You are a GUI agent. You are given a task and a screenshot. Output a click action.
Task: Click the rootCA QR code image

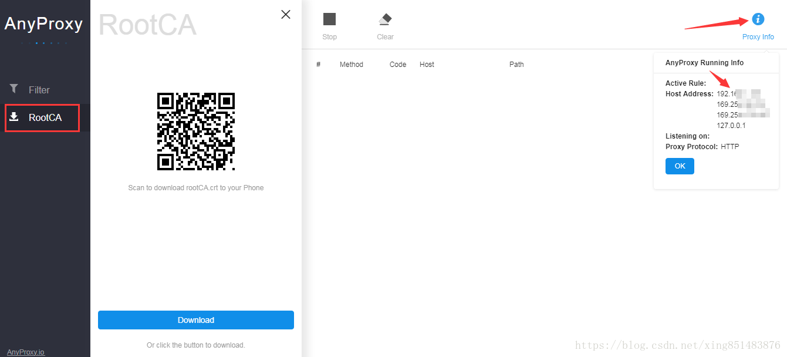pos(196,132)
